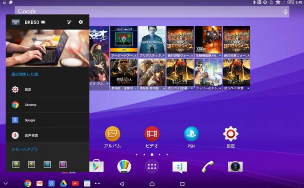Open Calendar from bottom shortcut bar

tap(87, 183)
